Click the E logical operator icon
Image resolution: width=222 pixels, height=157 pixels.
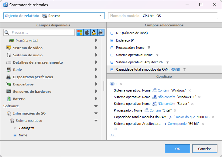pos(112,84)
